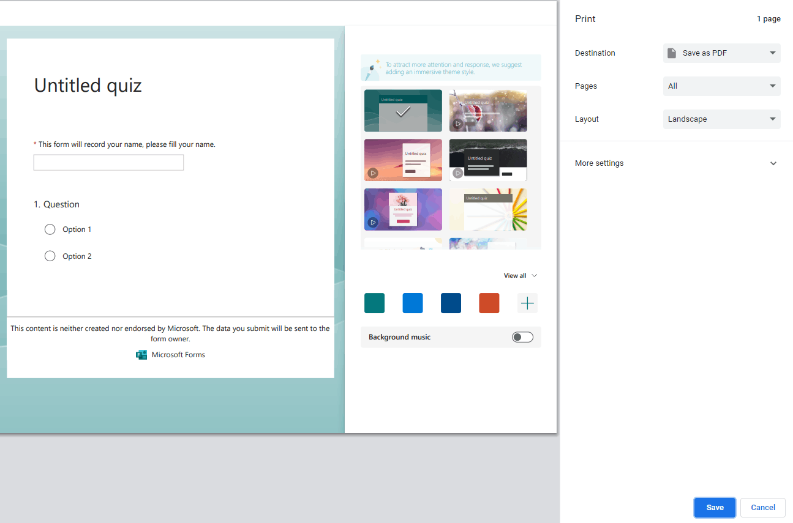Open the Destination dropdown
Image resolution: width=793 pixels, height=523 pixels.
[x=722, y=53]
